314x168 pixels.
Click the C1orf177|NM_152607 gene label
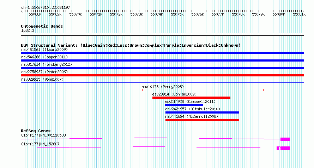click(40, 144)
